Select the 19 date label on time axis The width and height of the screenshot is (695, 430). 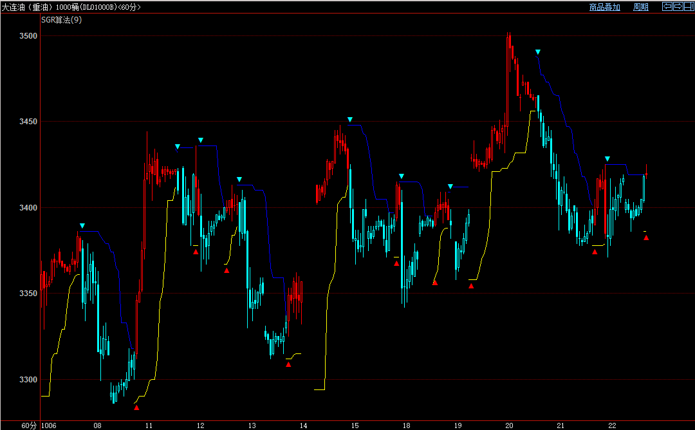458,425
